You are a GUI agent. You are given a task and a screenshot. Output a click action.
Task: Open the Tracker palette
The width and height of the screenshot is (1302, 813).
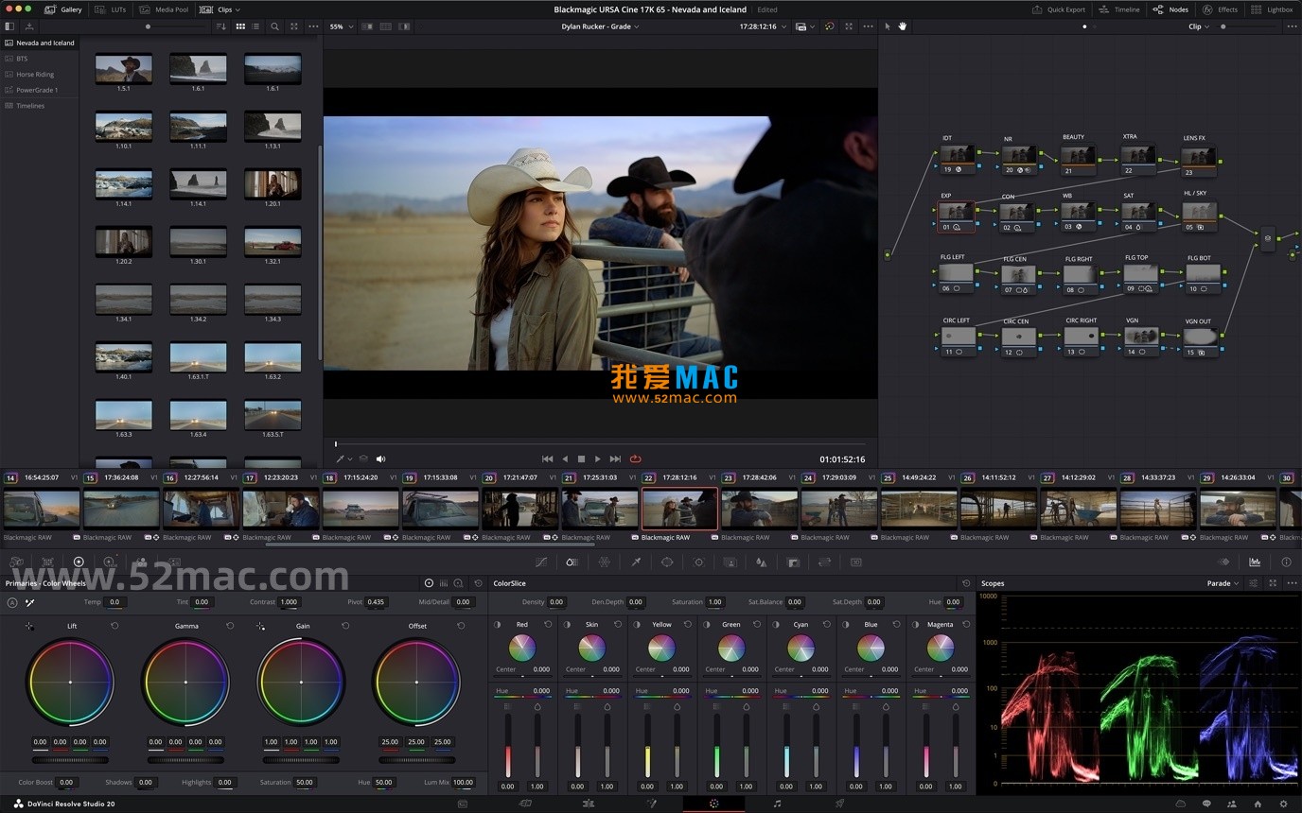coord(699,562)
